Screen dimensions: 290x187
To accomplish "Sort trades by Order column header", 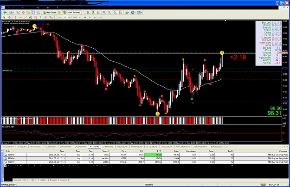I will (x=15, y=151).
